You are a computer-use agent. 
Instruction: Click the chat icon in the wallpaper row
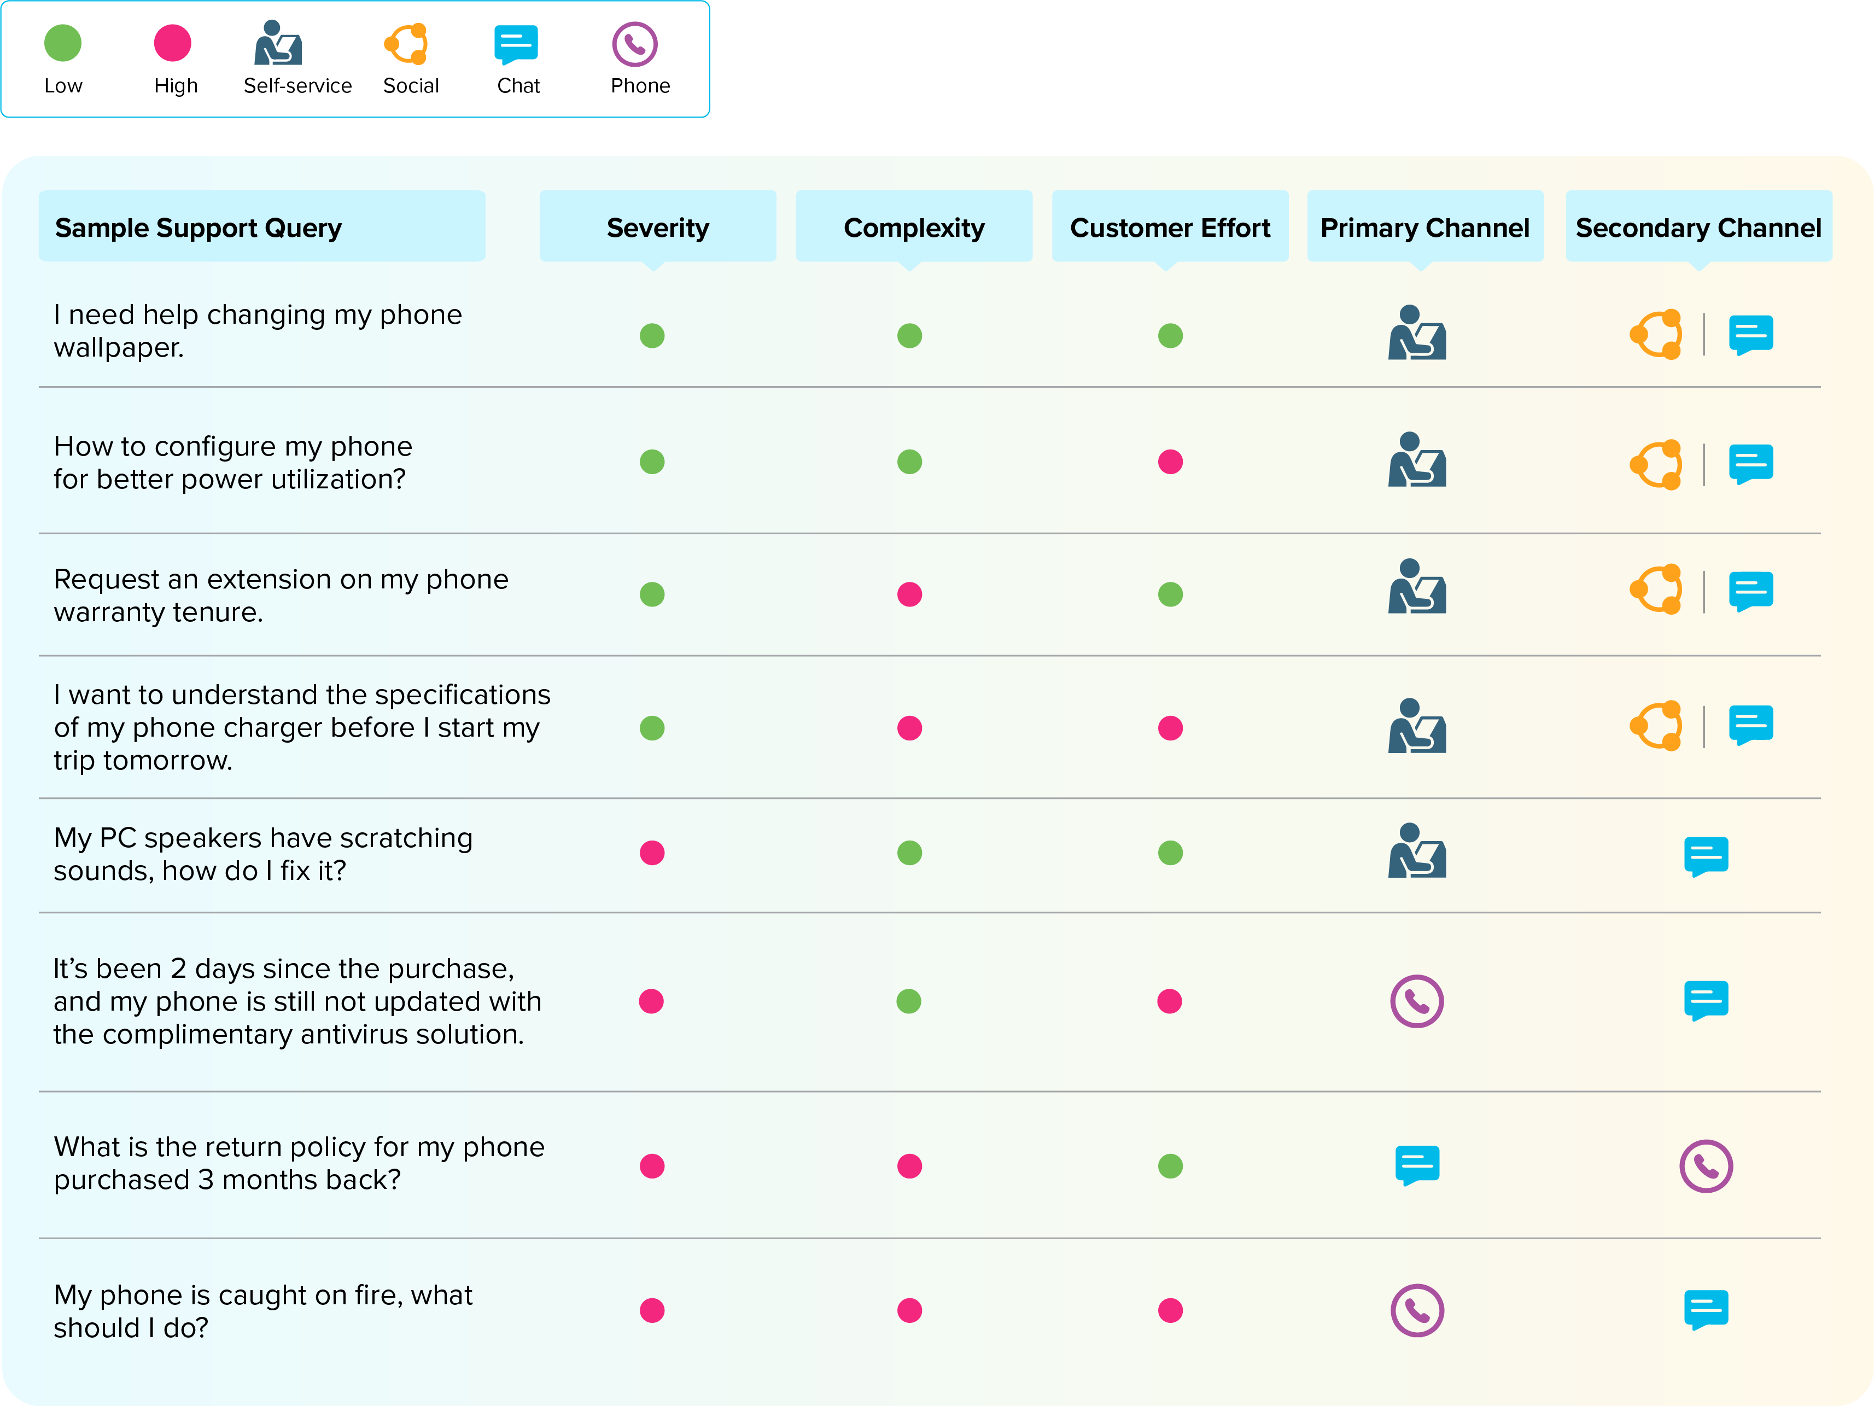(1751, 336)
